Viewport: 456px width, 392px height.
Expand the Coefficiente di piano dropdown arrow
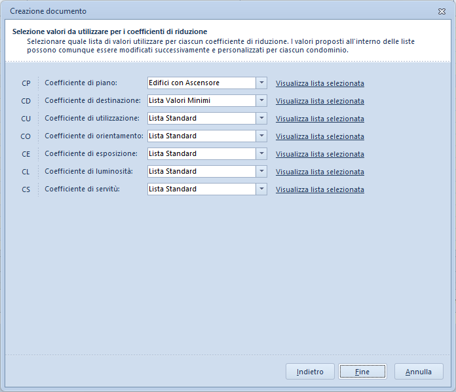pyautogui.click(x=261, y=83)
